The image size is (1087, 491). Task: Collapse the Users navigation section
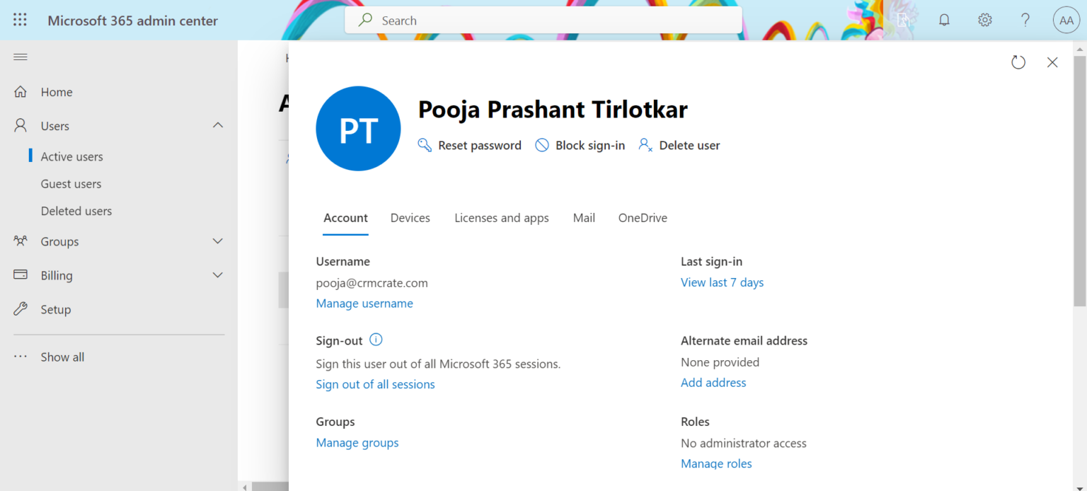pyautogui.click(x=218, y=125)
